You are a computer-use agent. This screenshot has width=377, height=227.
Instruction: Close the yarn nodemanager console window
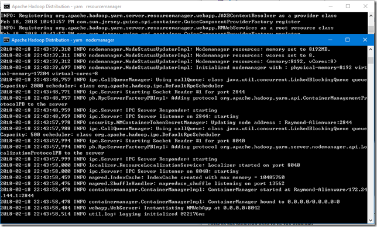(365, 40)
